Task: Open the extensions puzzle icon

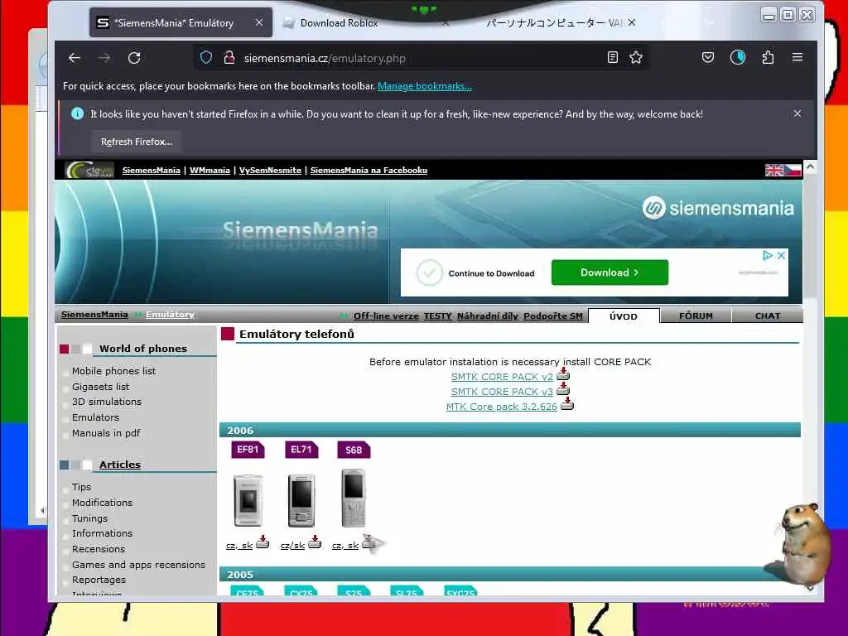Action: coord(768,57)
